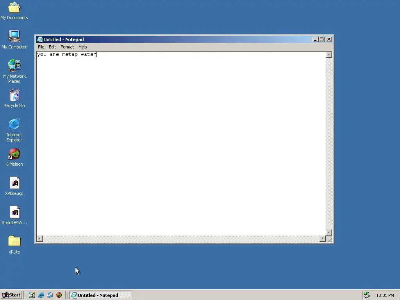This screenshot has height=300, width=400.
Task: Select the My Computer desktop icon
Action: [x=14, y=40]
